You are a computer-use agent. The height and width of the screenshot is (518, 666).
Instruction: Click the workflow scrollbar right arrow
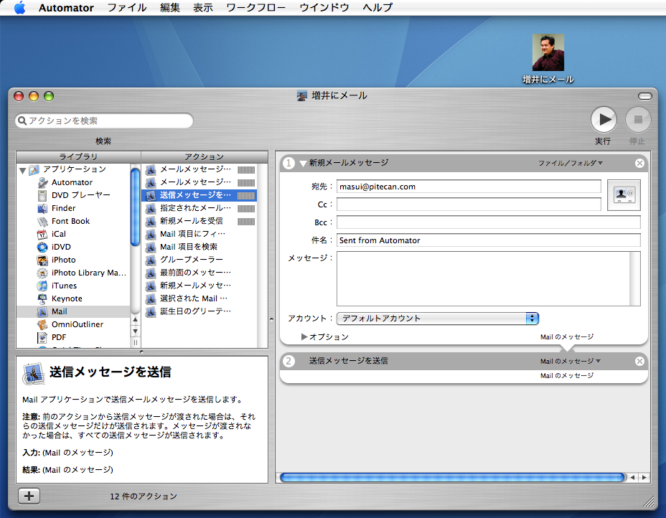(x=644, y=478)
